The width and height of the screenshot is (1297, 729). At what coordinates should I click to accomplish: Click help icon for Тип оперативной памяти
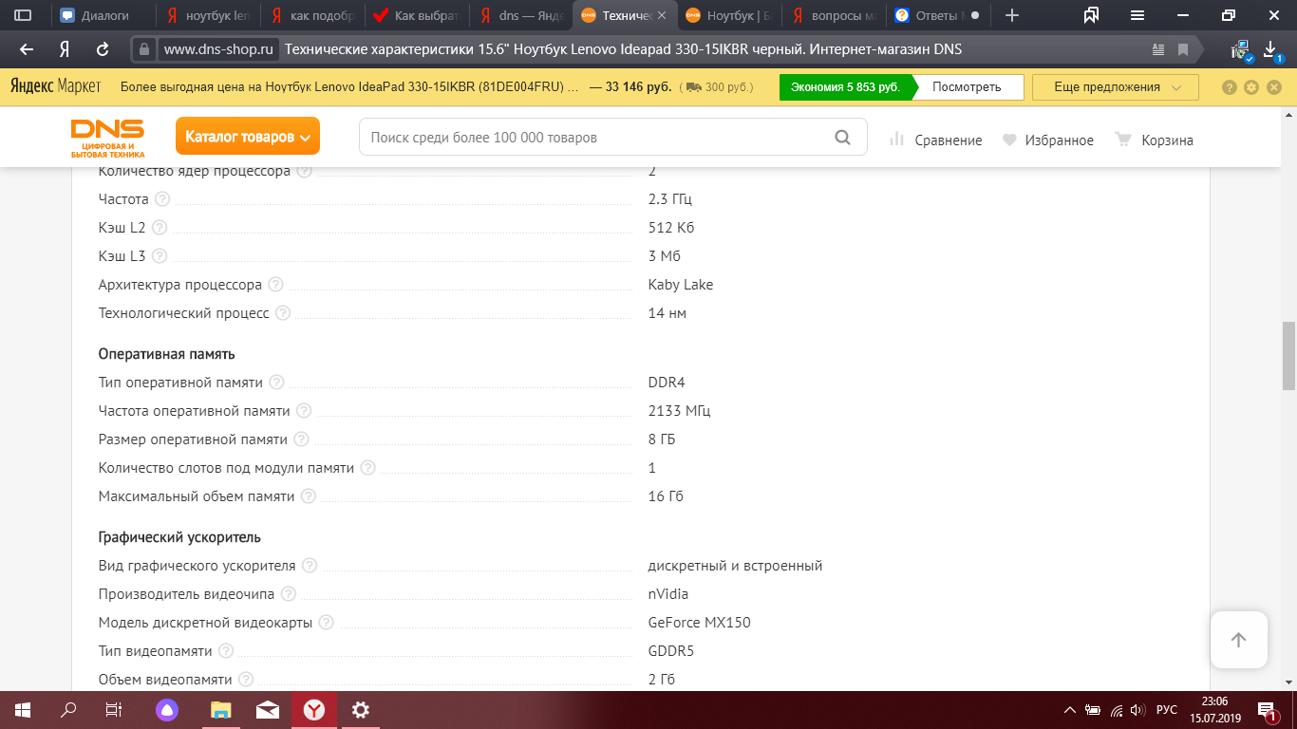click(276, 383)
